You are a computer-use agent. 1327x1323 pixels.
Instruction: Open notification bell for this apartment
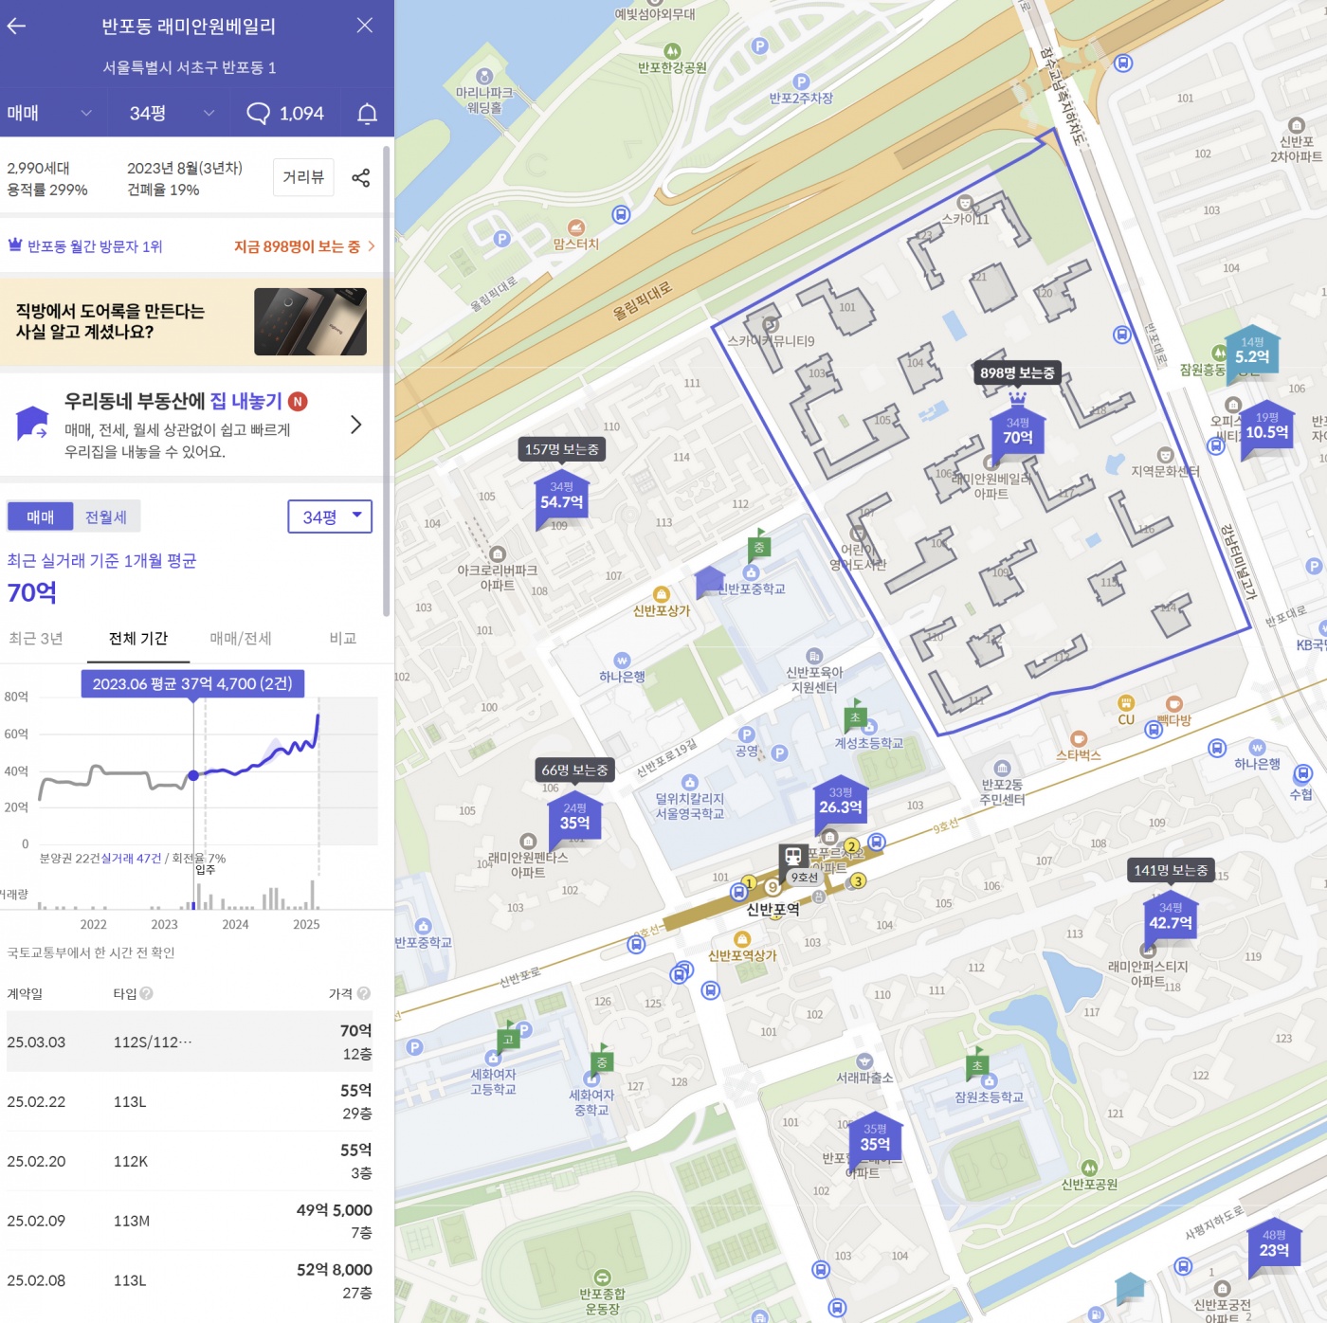367,114
